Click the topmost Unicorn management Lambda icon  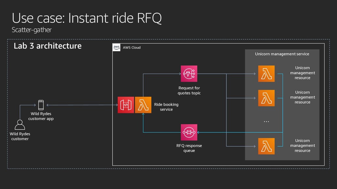pos(267,74)
